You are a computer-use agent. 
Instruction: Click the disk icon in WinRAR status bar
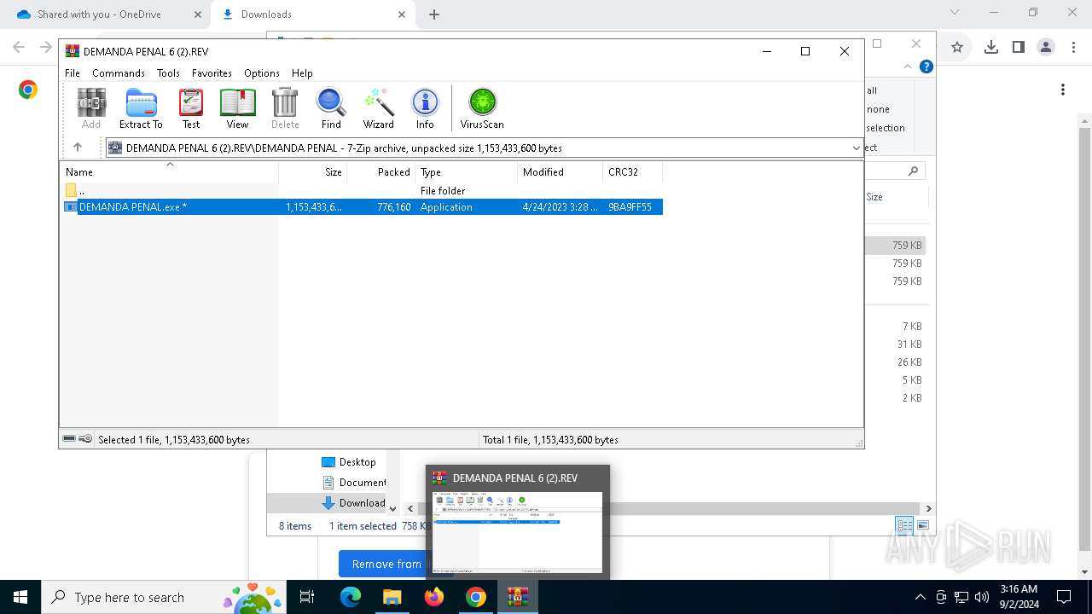(x=70, y=439)
